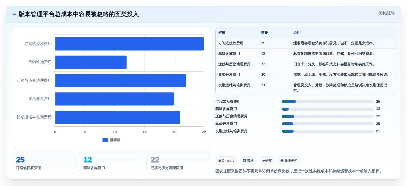Click the 集成开发费用 progress bar
Viewport: 407px width, 186px height.
pyautogui.click(x=328, y=124)
